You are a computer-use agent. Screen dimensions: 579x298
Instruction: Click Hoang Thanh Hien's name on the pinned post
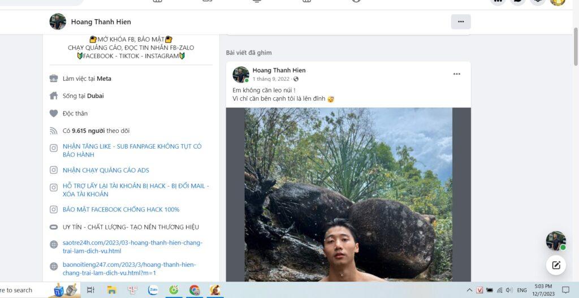pyautogui.click(x=279, y=70)
